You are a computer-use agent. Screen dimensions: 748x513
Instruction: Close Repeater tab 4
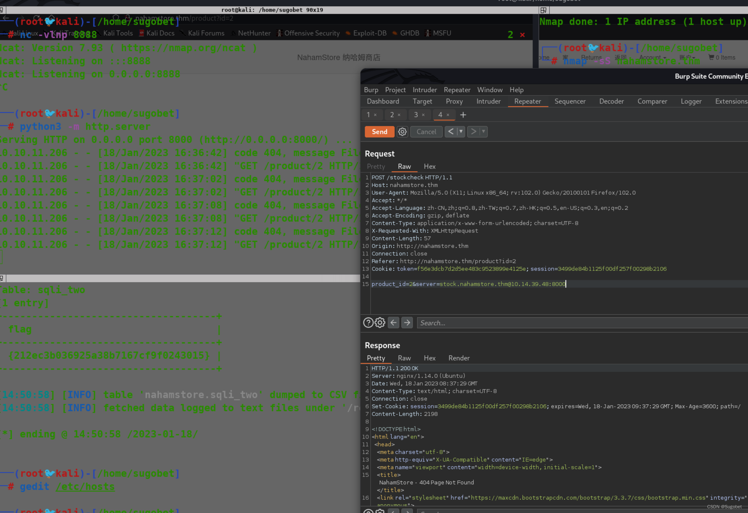pyautogui.click(x=448, y=115)
